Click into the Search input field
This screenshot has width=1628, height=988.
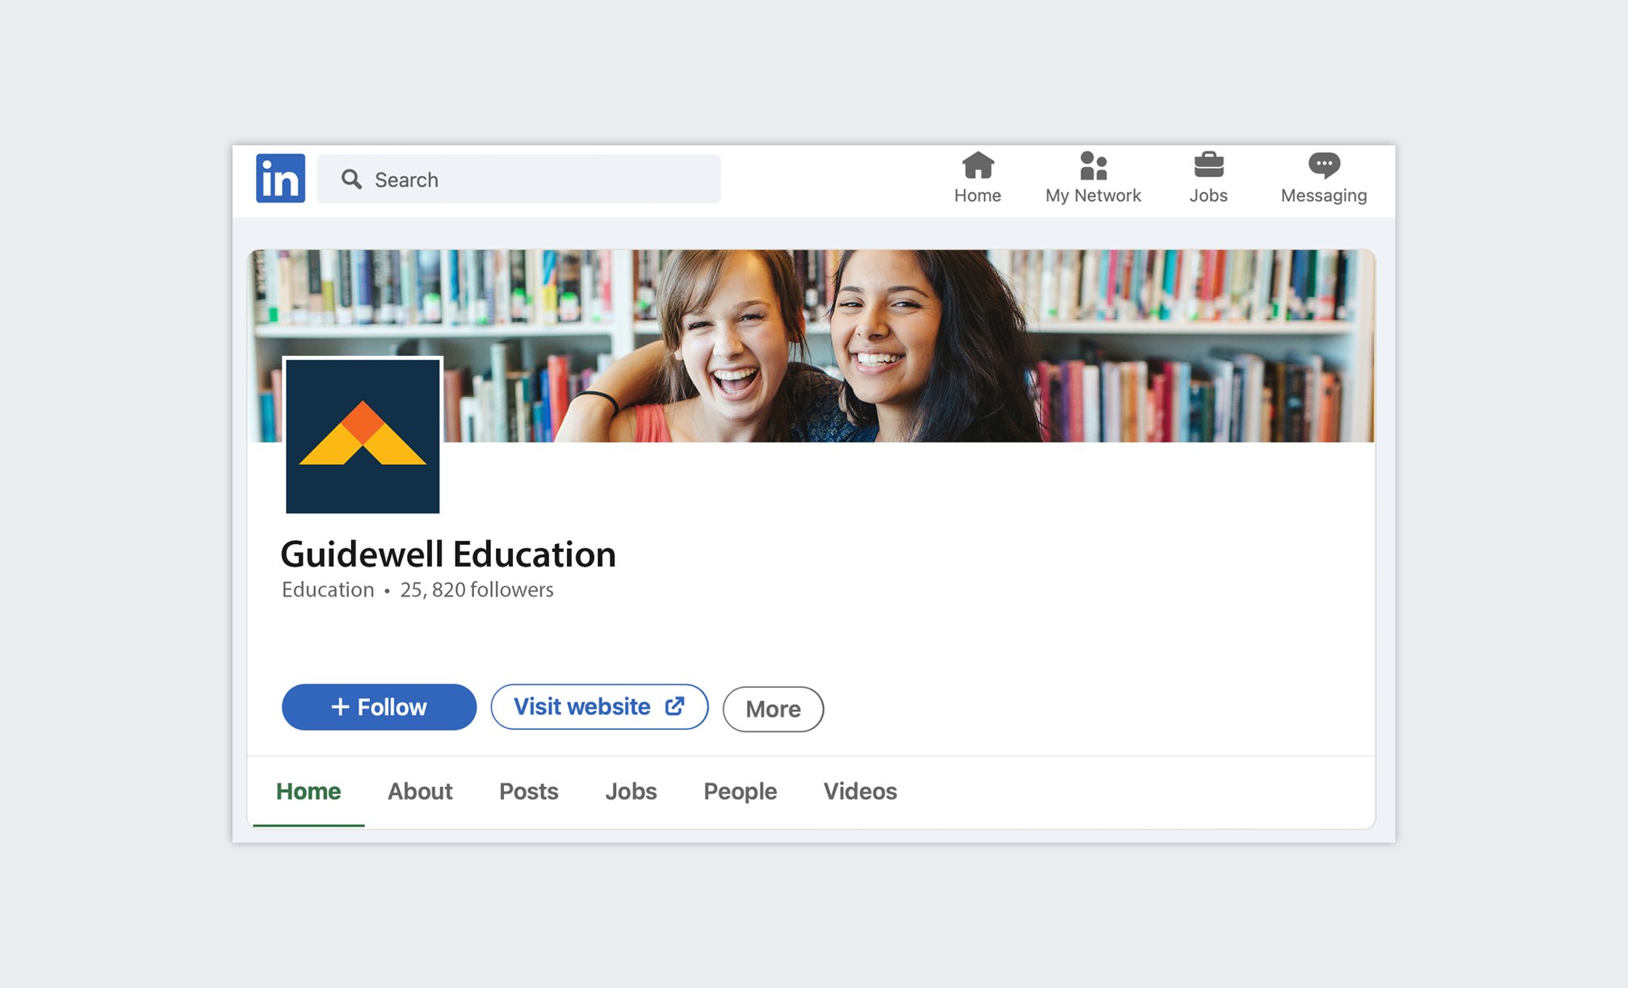pos(518,179)
